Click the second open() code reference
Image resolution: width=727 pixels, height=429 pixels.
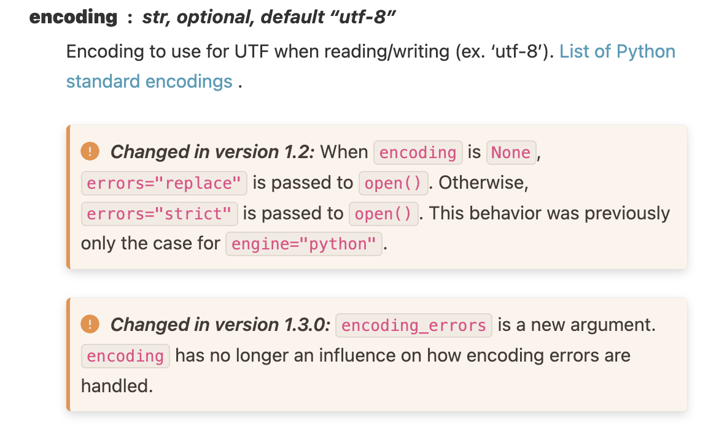tap(383, 213)
